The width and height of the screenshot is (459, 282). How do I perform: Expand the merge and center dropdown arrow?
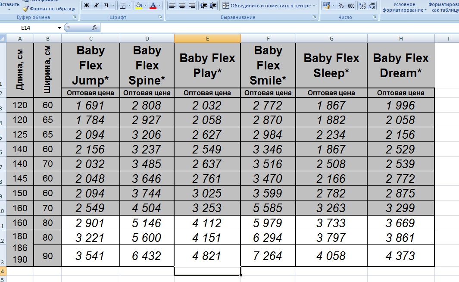314,6
